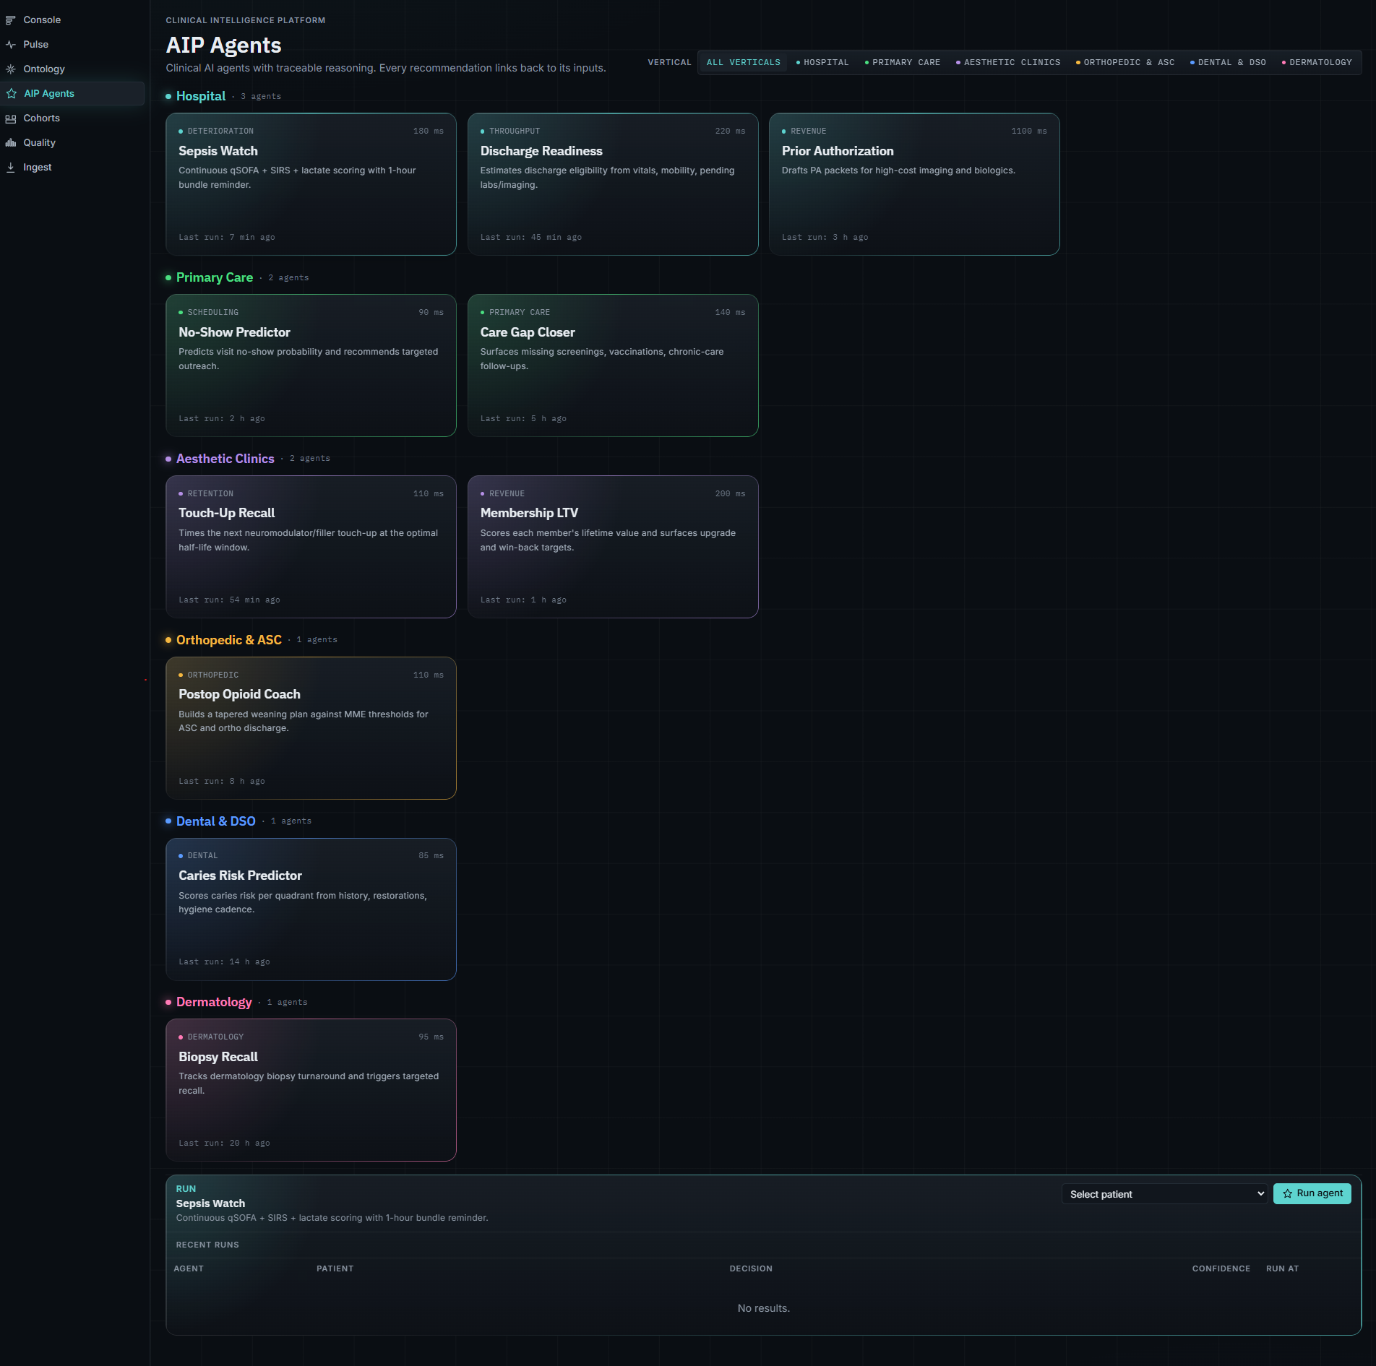Navigate to Cohorts
1376x1366 pixels.
pyautogui.click(x=72, y=118)
